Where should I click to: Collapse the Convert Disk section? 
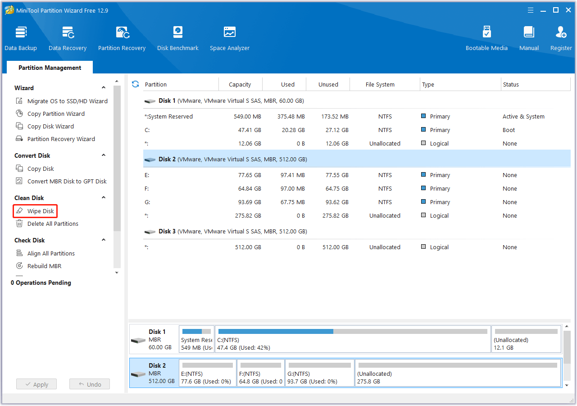click(104, 155)
